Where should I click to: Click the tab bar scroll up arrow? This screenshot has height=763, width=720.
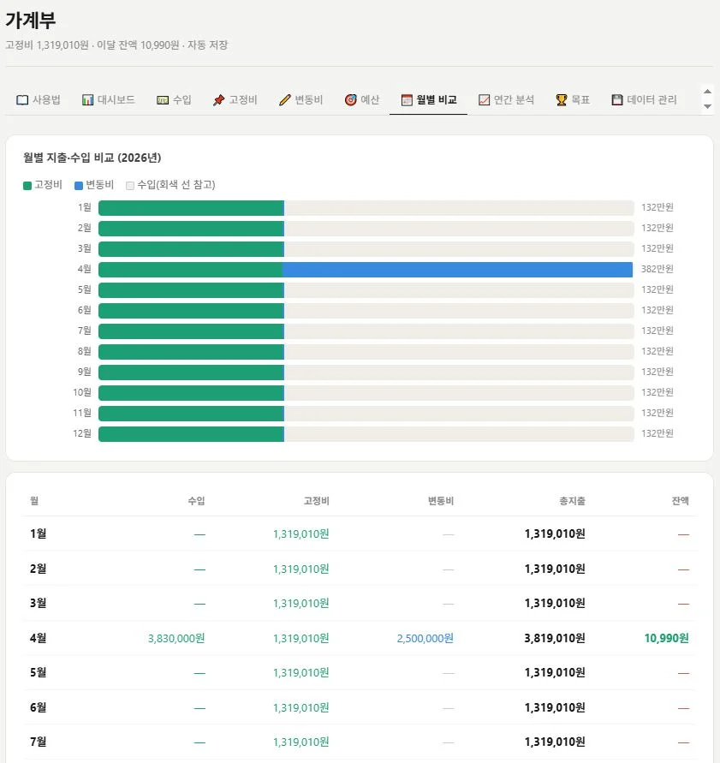pyautogui.click(x=707, y=92)
